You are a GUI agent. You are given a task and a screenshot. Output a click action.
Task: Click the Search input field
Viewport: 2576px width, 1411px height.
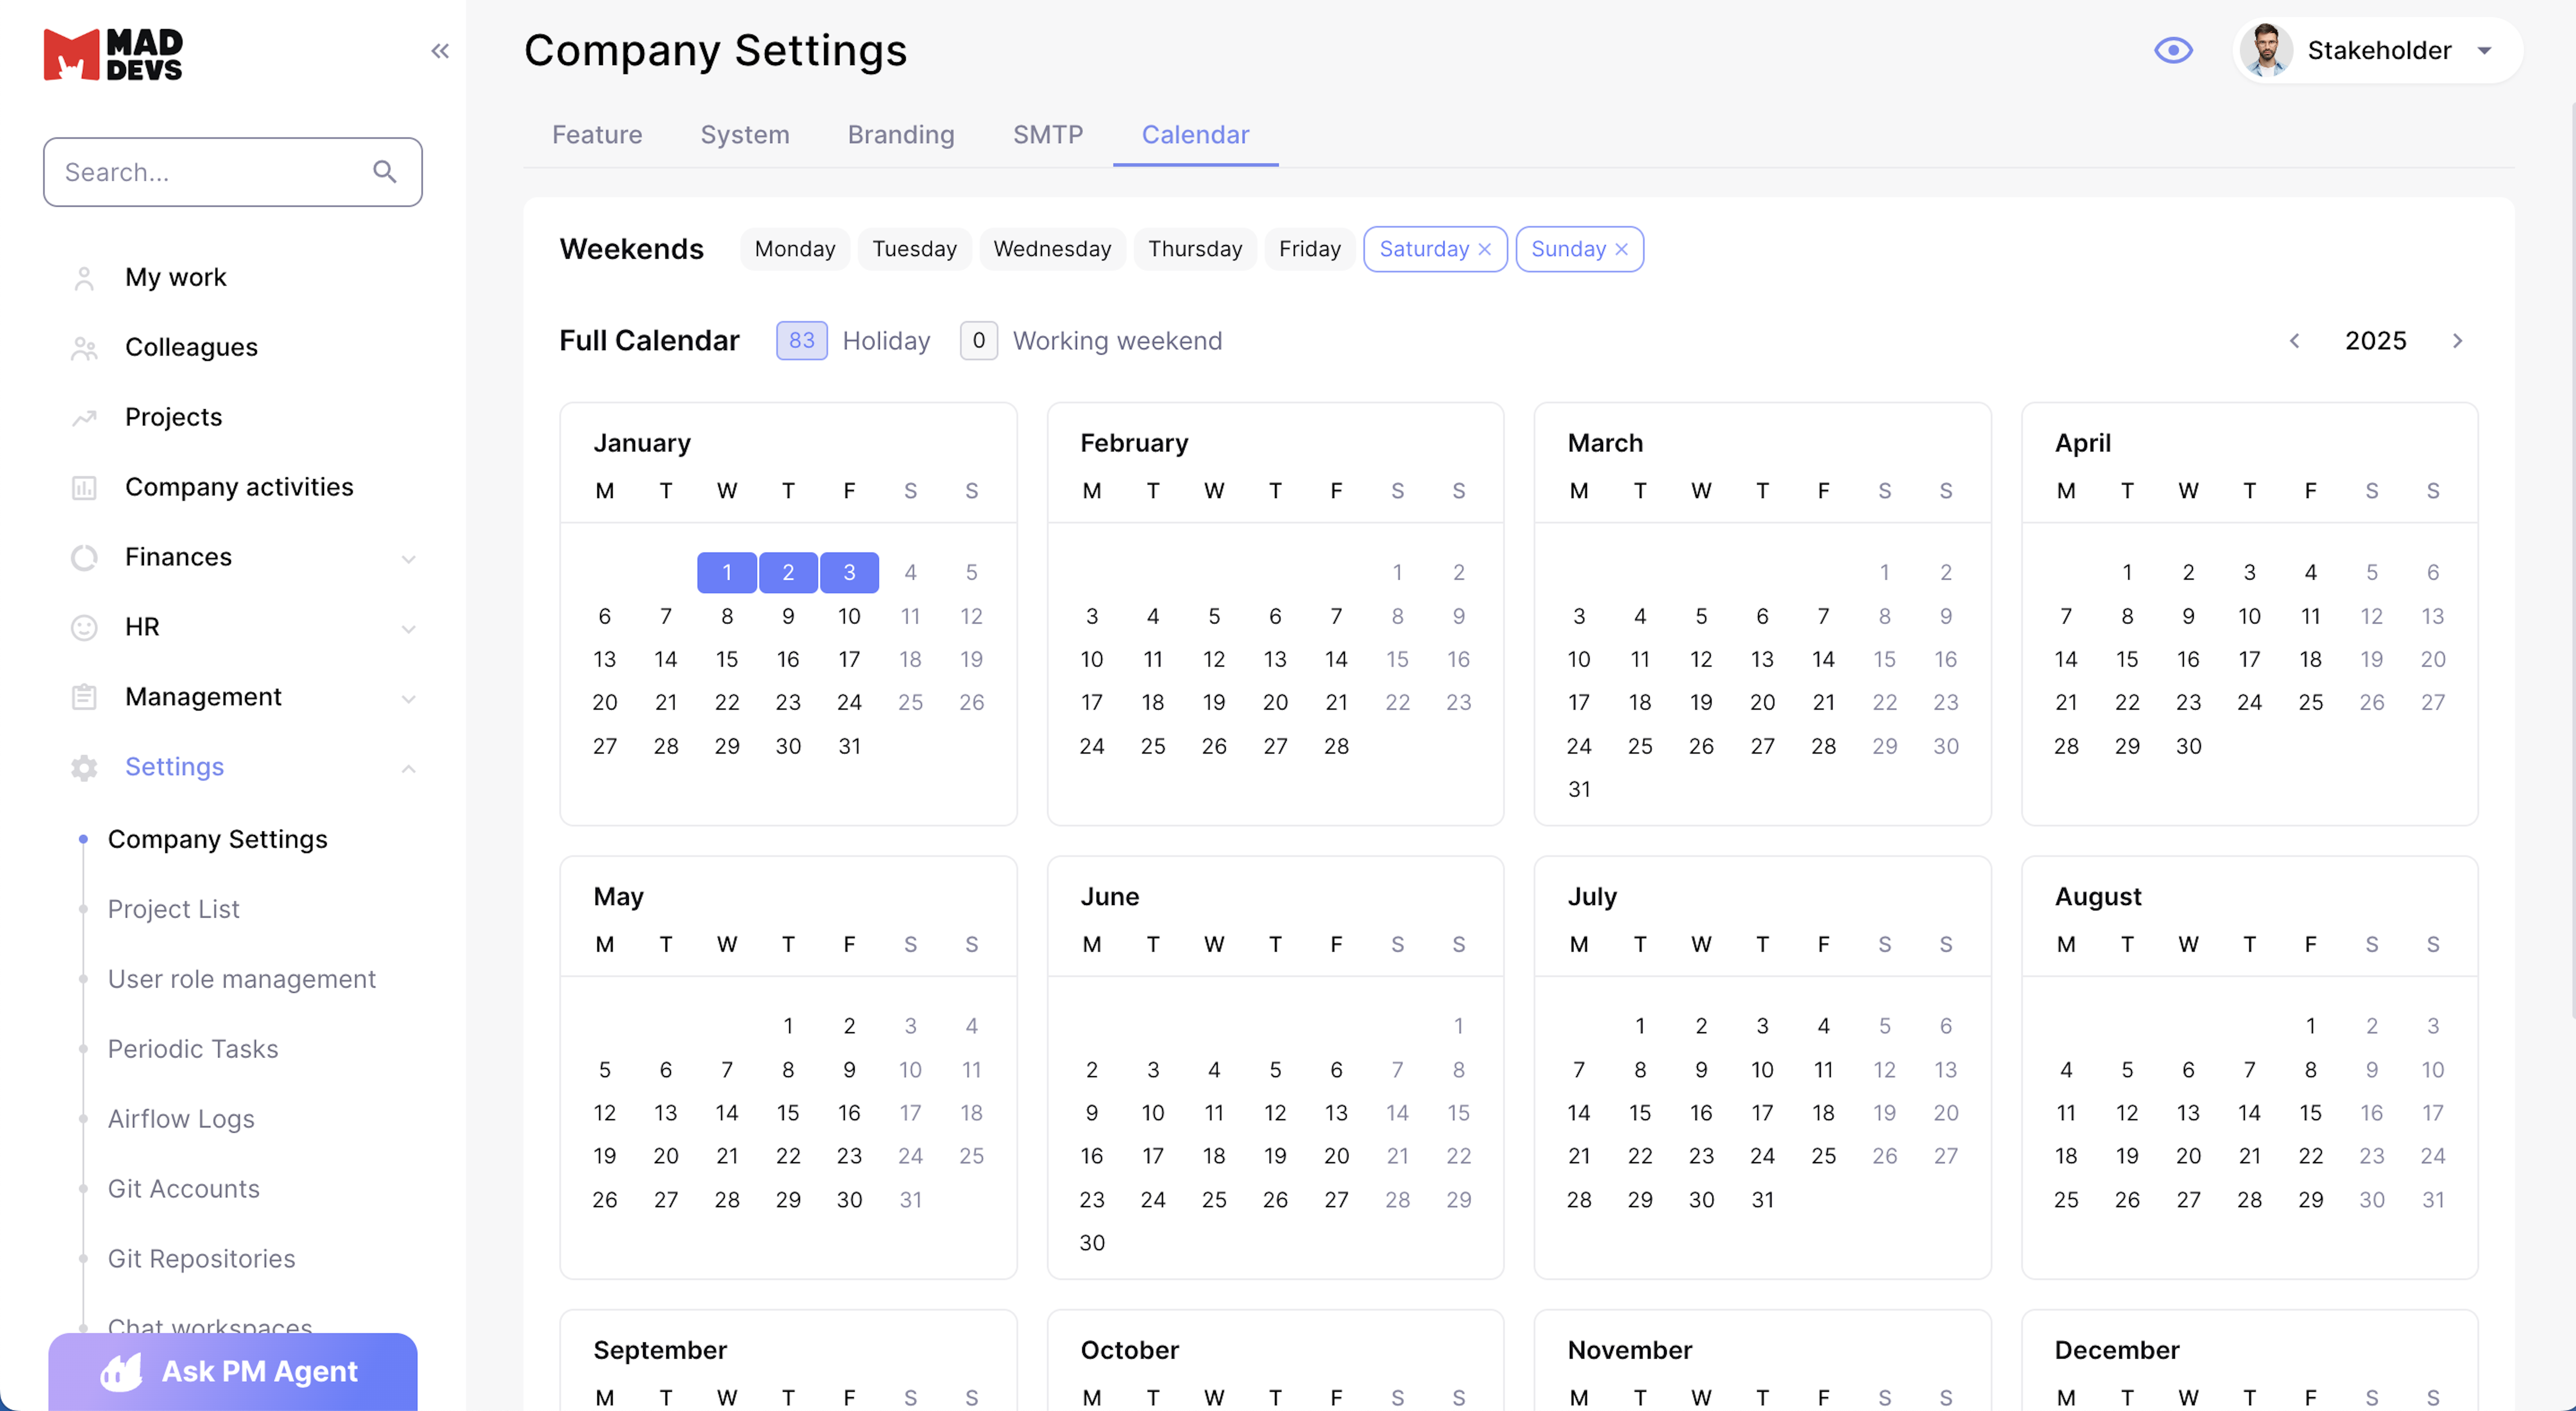pyautogui.click(x=233, y=172)
